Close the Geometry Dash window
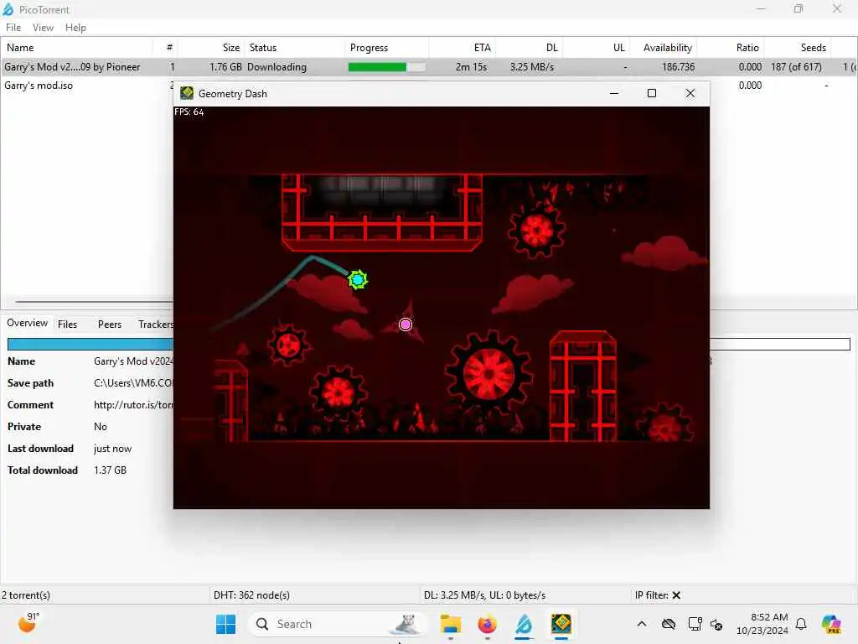The image size is (858, 644). point(690,94)
